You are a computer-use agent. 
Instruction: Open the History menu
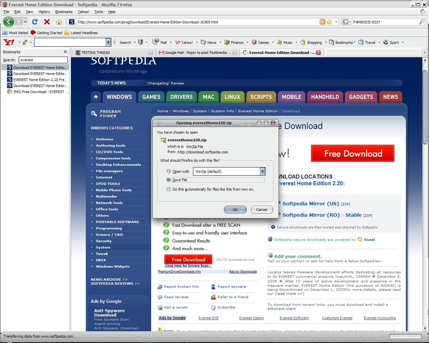click(x=44, y=12)
